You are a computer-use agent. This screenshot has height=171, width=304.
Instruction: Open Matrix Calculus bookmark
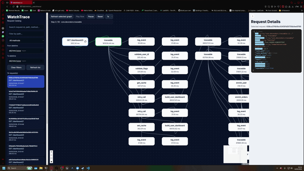[x=73, y=11]
